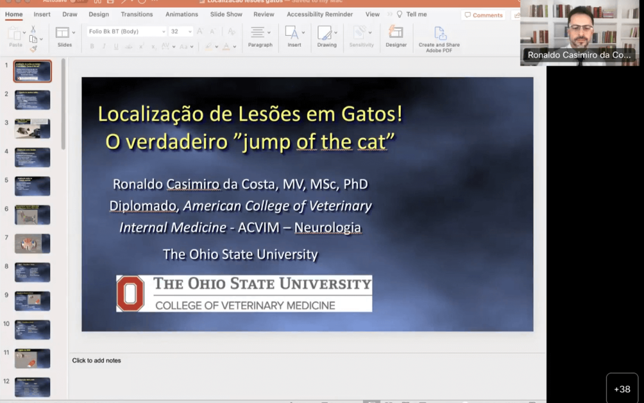Toggle Bold formatting
This screenshot has height=403, width=644.
[92, 47]
